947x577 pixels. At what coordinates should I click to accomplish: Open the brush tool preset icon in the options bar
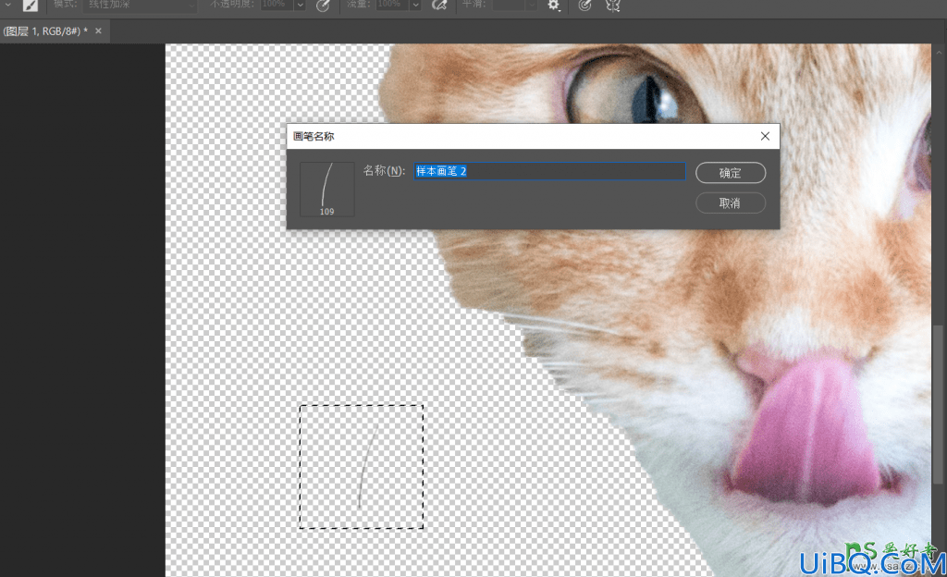point(30,6)
